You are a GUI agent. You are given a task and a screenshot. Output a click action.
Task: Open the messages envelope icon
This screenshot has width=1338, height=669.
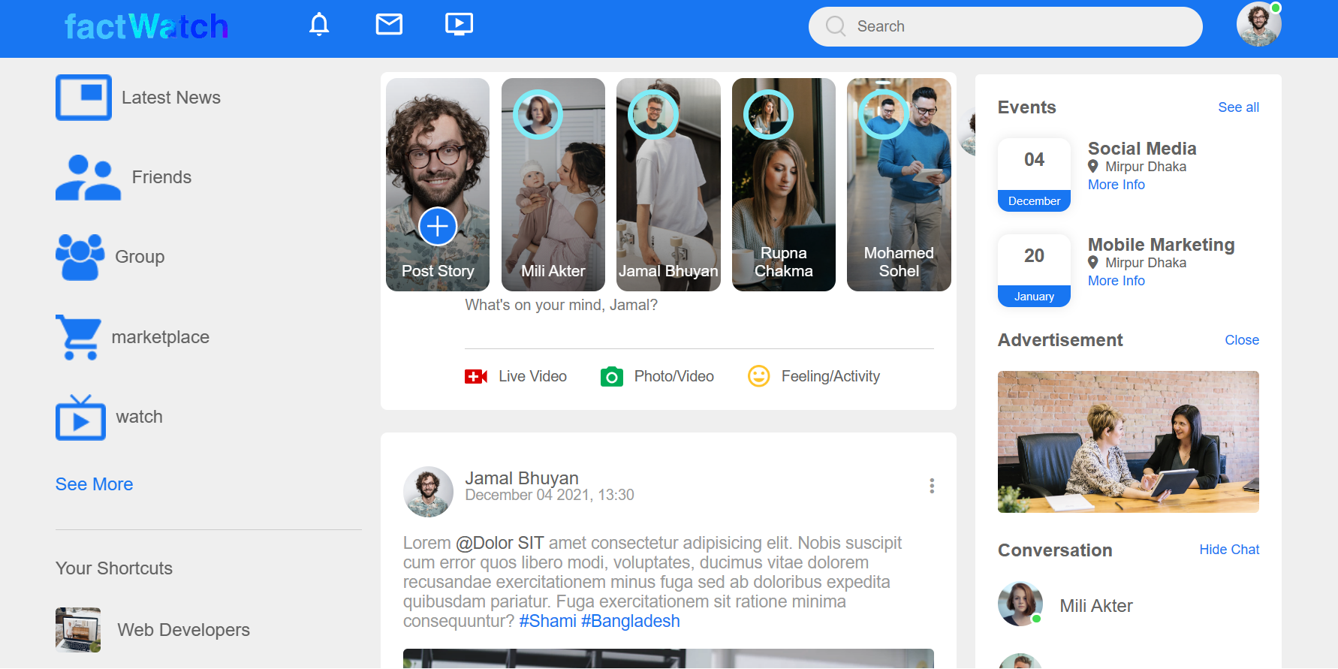pyautogui.click(x=389, y=25)
